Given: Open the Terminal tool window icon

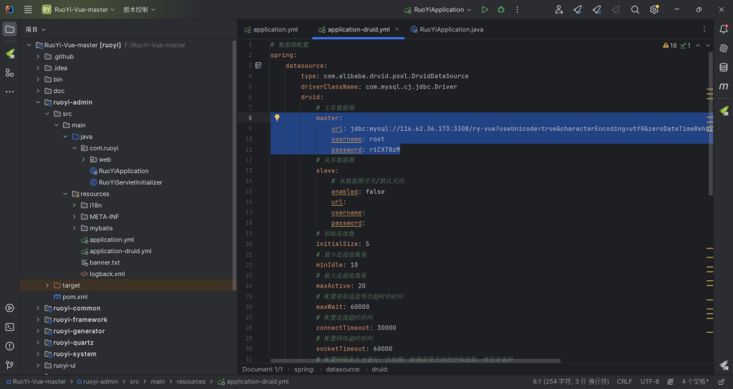Looking at the screenshot, I should tap(9, 327).
